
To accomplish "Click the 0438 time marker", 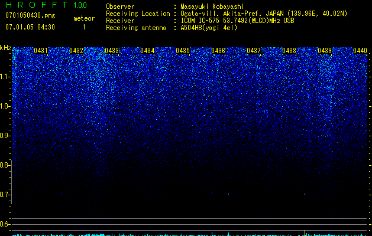I will pyautogui.click(x=289, y=51).
